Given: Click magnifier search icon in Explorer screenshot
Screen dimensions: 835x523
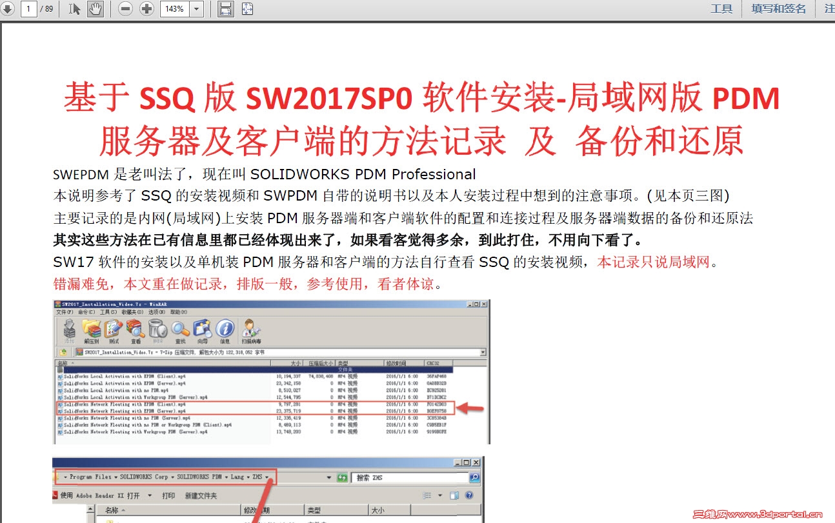Looking at the screenshot, I should pos(474,478).
